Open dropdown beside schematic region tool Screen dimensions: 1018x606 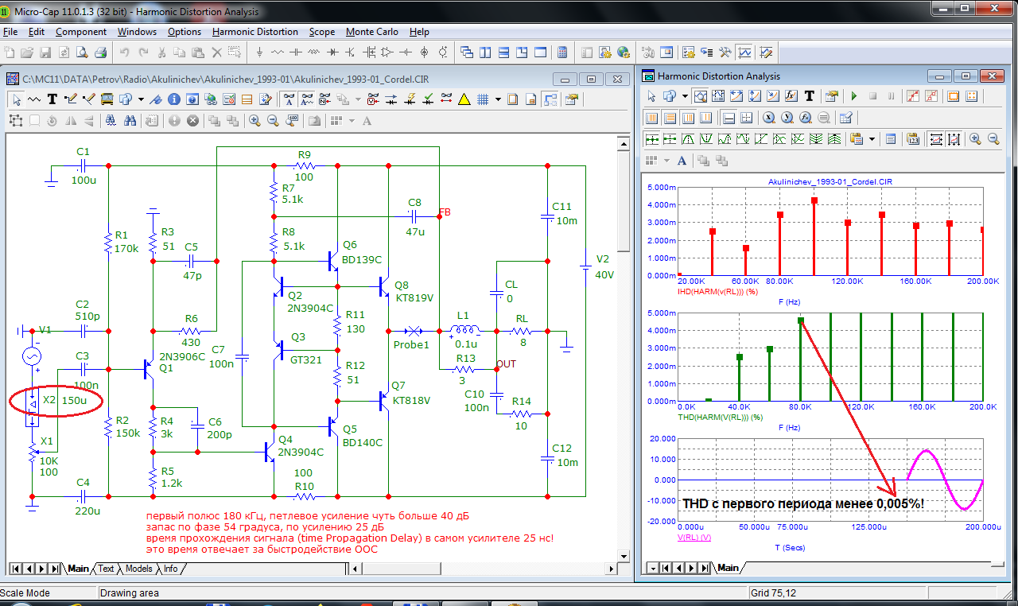(141, 99)
